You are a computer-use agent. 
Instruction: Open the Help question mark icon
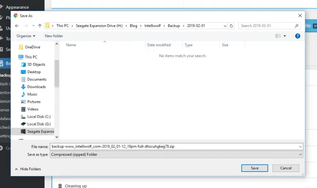point(298,36)
